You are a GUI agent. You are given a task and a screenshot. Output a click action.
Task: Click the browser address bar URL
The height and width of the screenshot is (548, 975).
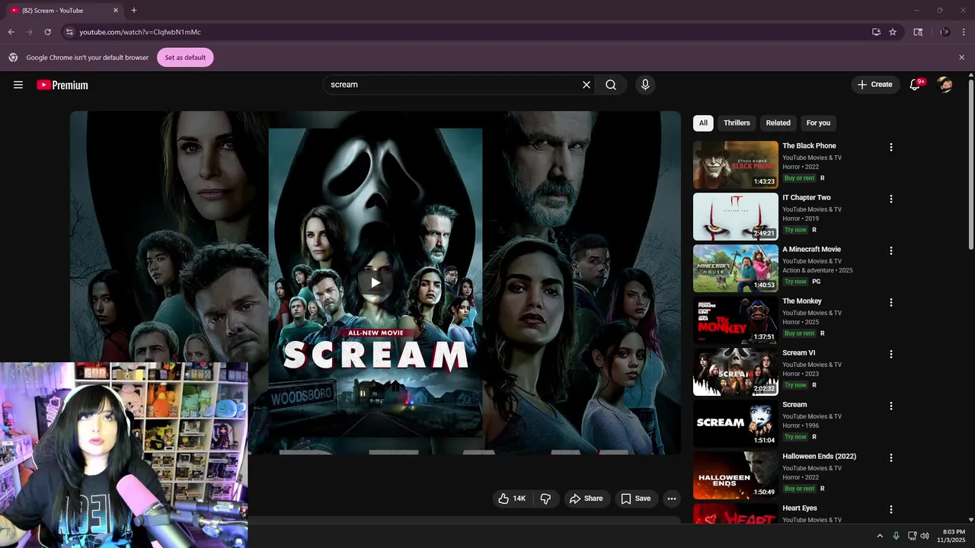[140, 32]
